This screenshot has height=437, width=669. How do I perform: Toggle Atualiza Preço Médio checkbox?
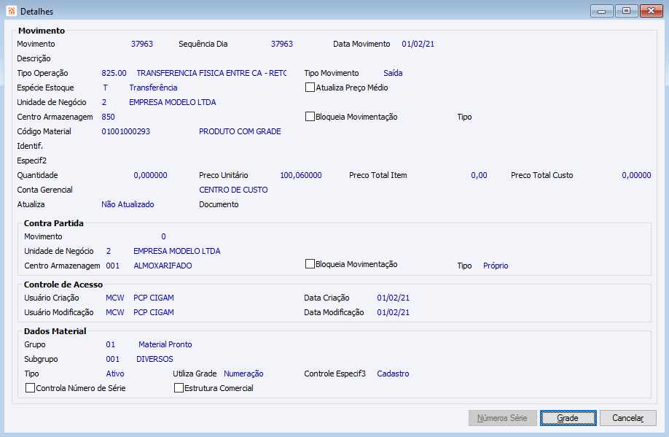tap(310, 88)
